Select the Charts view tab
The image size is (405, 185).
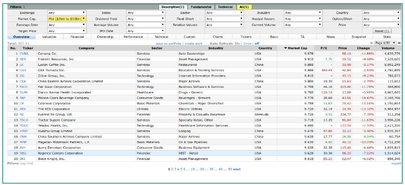(218, 37)
